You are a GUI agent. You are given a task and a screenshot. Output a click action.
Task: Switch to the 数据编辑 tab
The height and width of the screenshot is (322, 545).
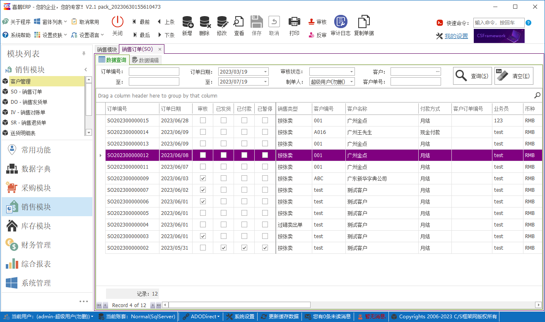(x=146, y=60)
